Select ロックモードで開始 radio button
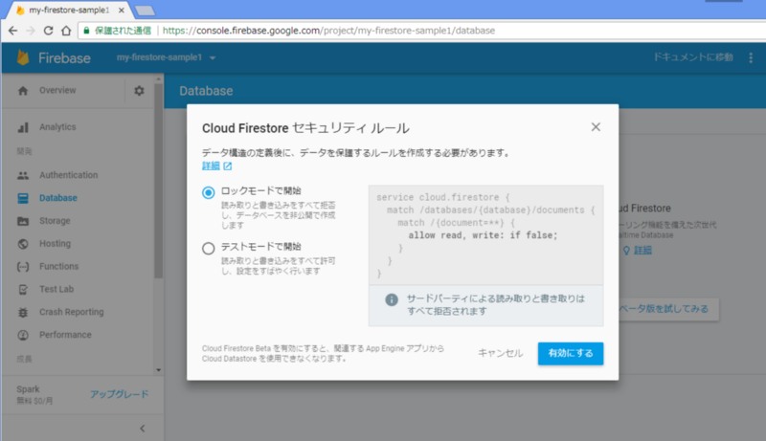The width and height of the screenshot is (766, 441). [208, 192]
